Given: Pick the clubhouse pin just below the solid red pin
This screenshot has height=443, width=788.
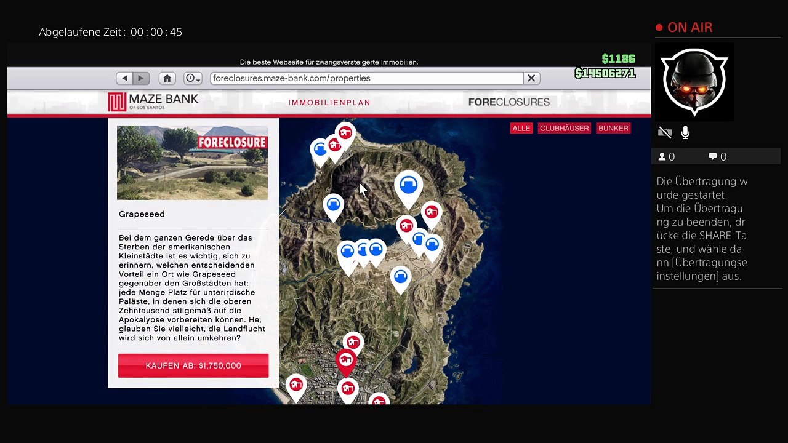Looking at the screenshot, I should coord(348,391).
